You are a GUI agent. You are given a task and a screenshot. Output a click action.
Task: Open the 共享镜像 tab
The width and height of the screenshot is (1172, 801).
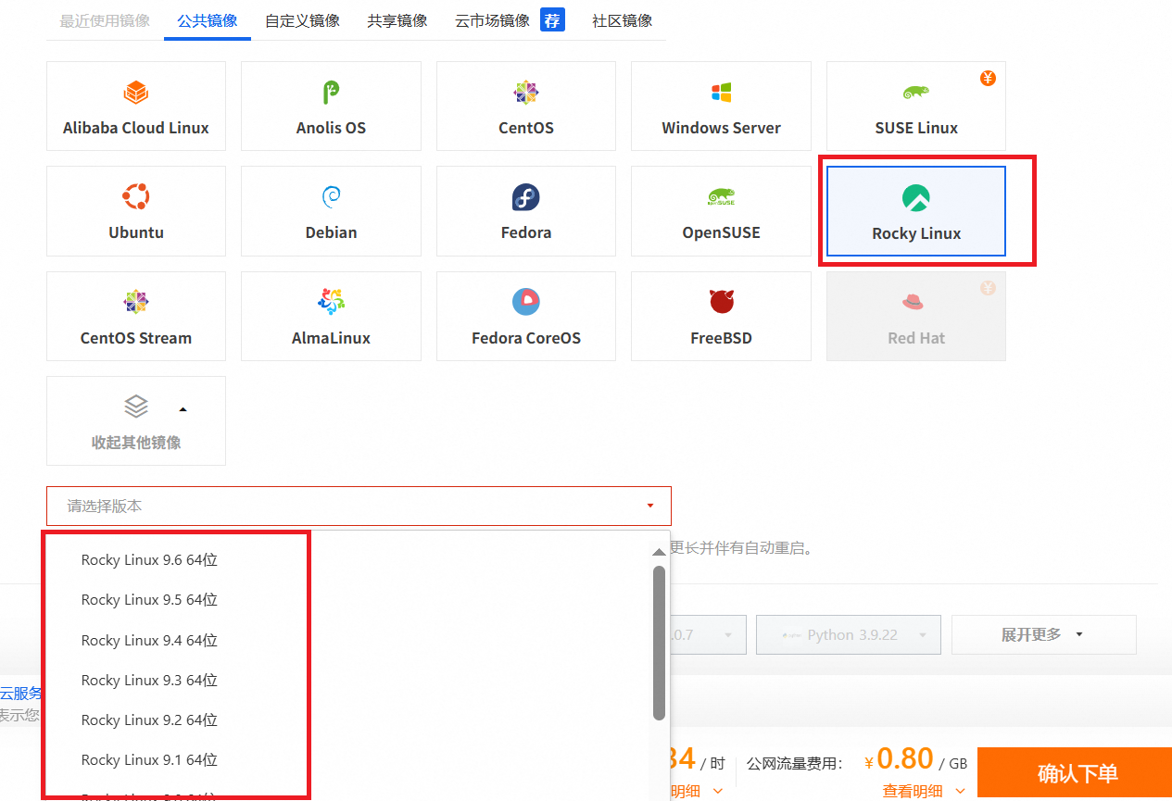pos(397,20)
